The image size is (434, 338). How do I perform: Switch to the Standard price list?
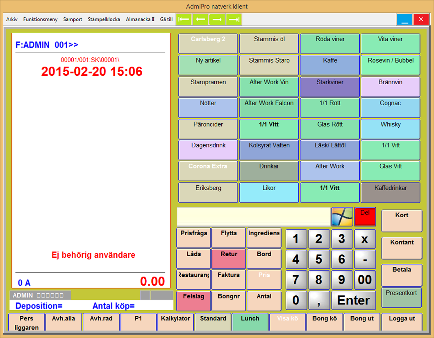pos(213,322)
